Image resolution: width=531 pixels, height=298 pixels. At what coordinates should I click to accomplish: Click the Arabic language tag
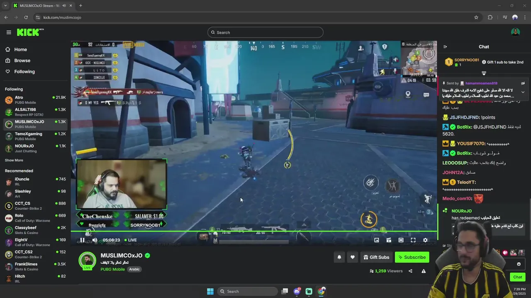pos(134,269)
